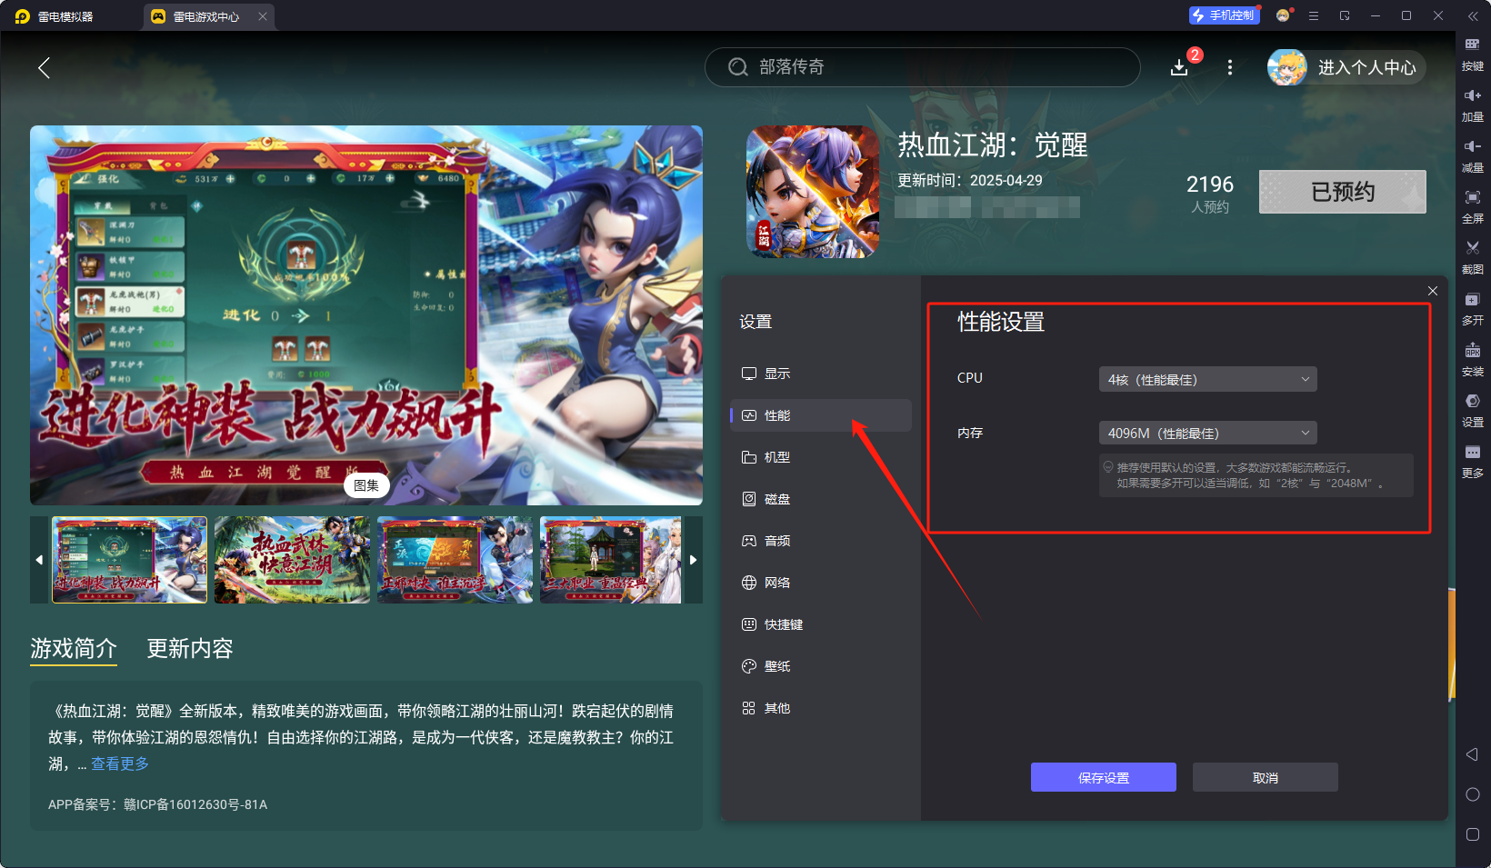Select the 热血武林 快意江湖 thumbnail
The image size is (1491, 868).
[x=292, y=560]
